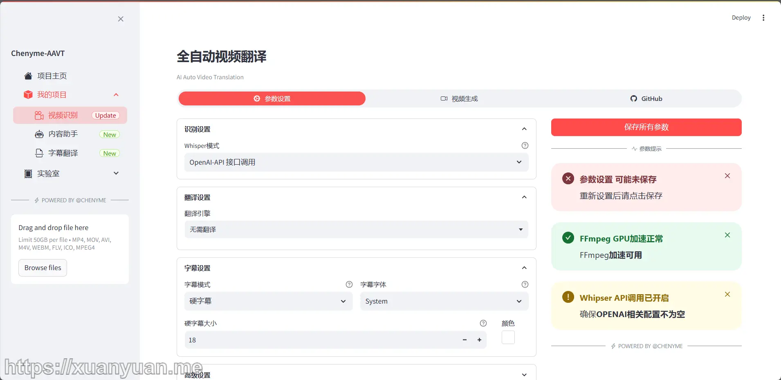
Task: Click the Deploy button
Action: click(741, 18)
